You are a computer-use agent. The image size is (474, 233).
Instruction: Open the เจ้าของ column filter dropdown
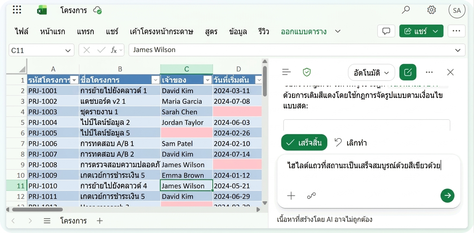click(207, 80)
